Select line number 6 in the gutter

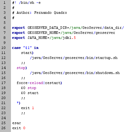(x=4, y=28)
